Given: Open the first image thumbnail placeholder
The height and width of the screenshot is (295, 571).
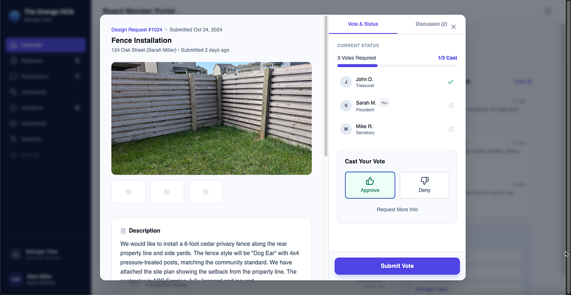Looking at the screenshot, I should coord(128,192).
